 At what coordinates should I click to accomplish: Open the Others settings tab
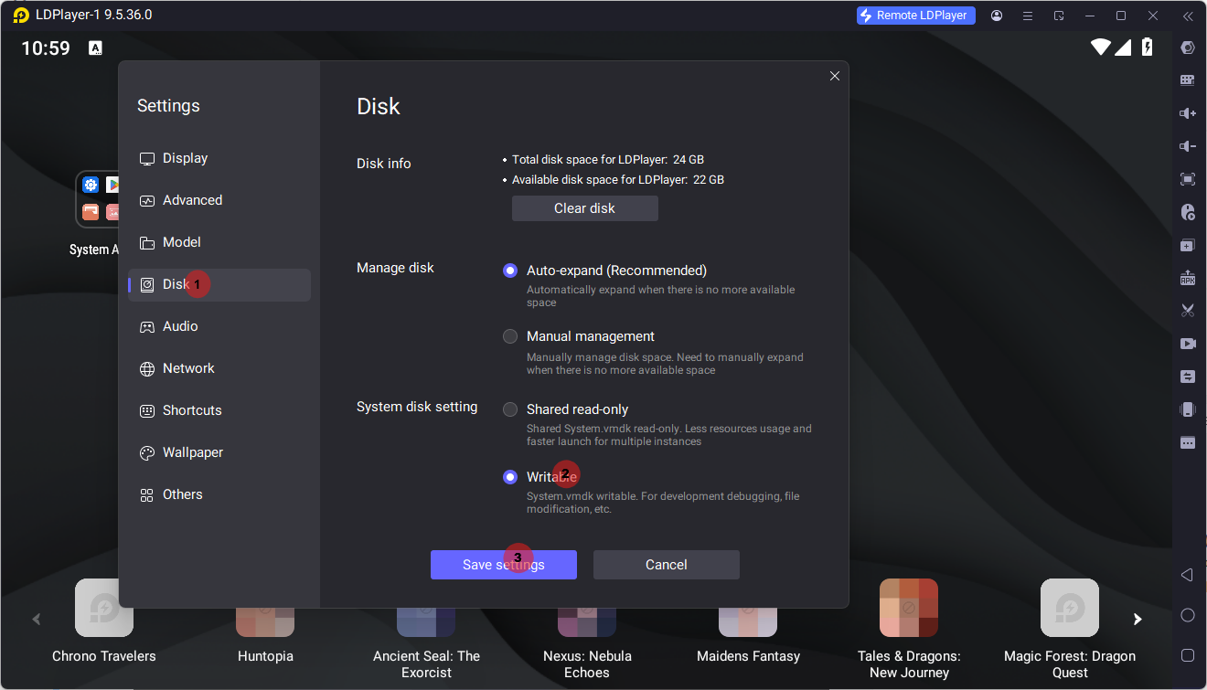pyautogui.click(x=219, y=494)
